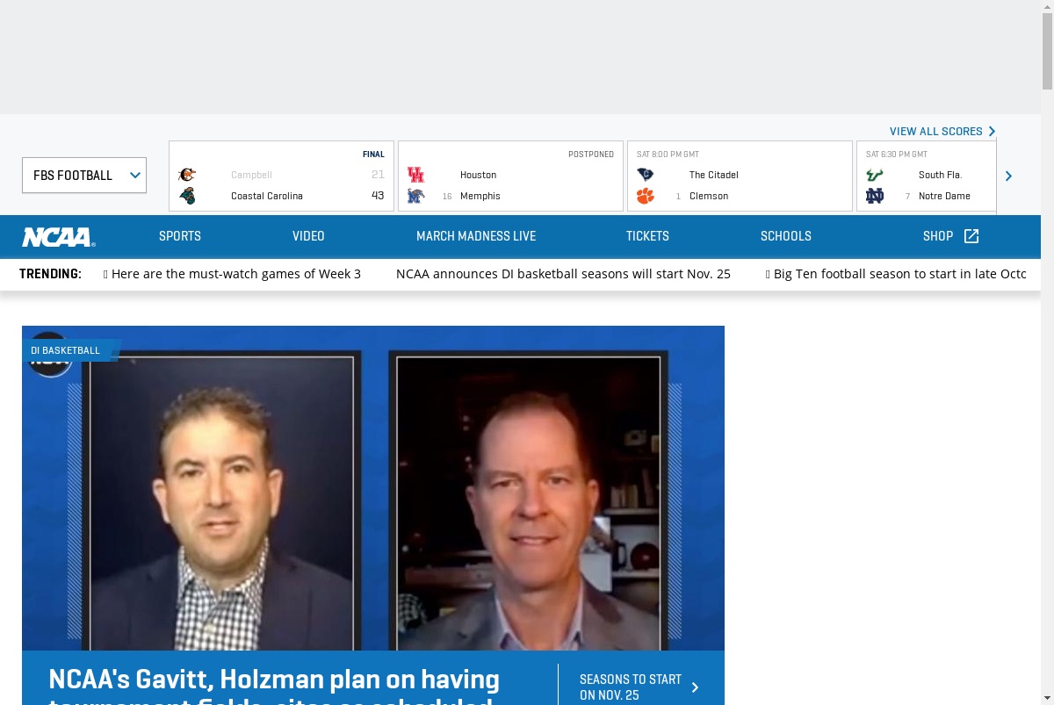Open trending Big Ten football season story
This screenshot has width=1054, height=705.
896,274
